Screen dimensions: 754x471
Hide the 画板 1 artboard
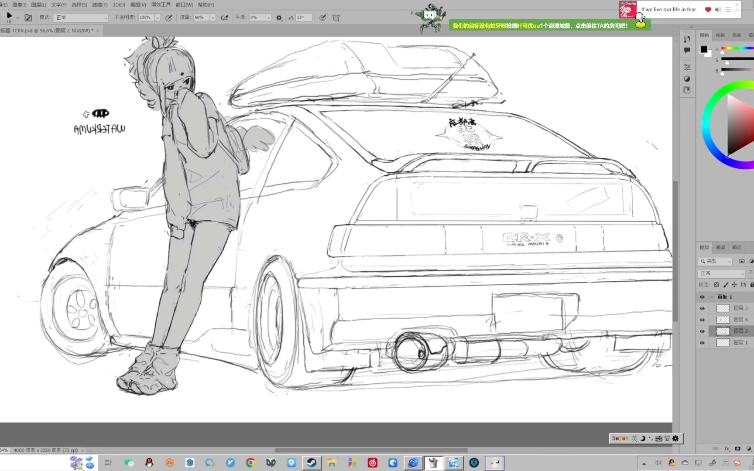click(x=702, y=297)
